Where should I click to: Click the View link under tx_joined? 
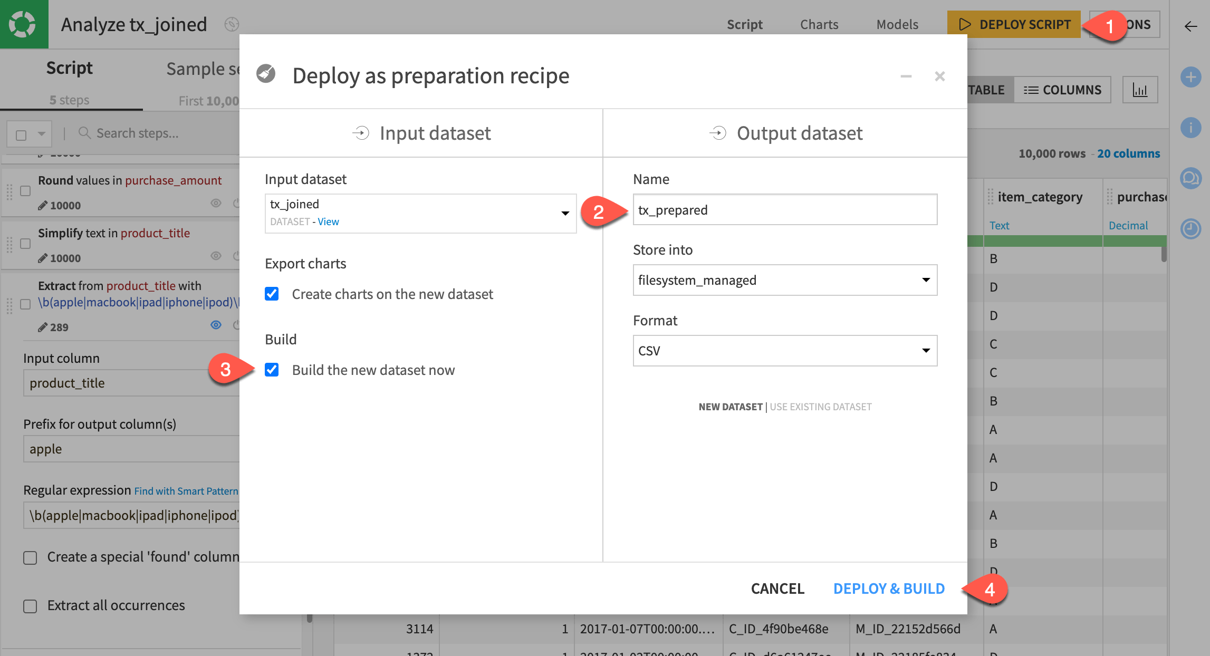pos(328,221)
